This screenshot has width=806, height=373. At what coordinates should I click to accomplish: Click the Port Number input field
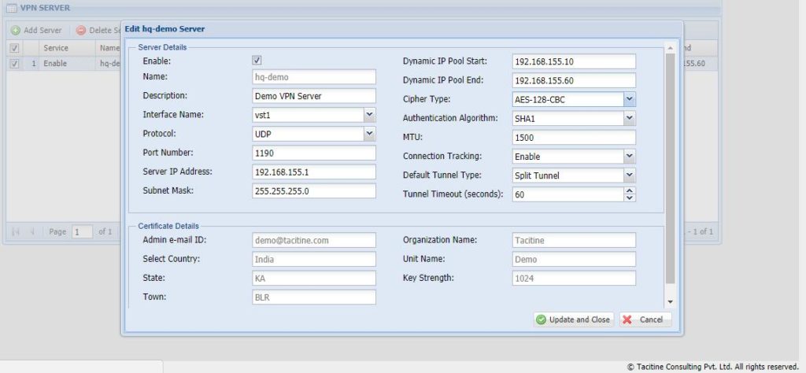(314, 153)
